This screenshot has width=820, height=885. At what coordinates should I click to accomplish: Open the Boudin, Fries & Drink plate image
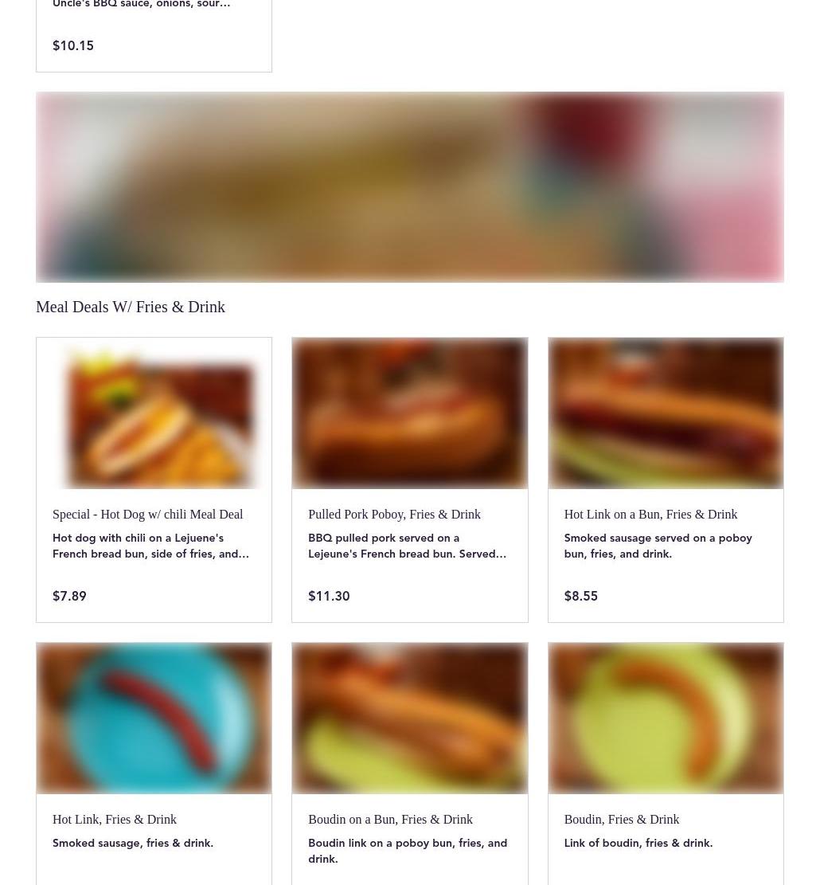pos(666,718)
